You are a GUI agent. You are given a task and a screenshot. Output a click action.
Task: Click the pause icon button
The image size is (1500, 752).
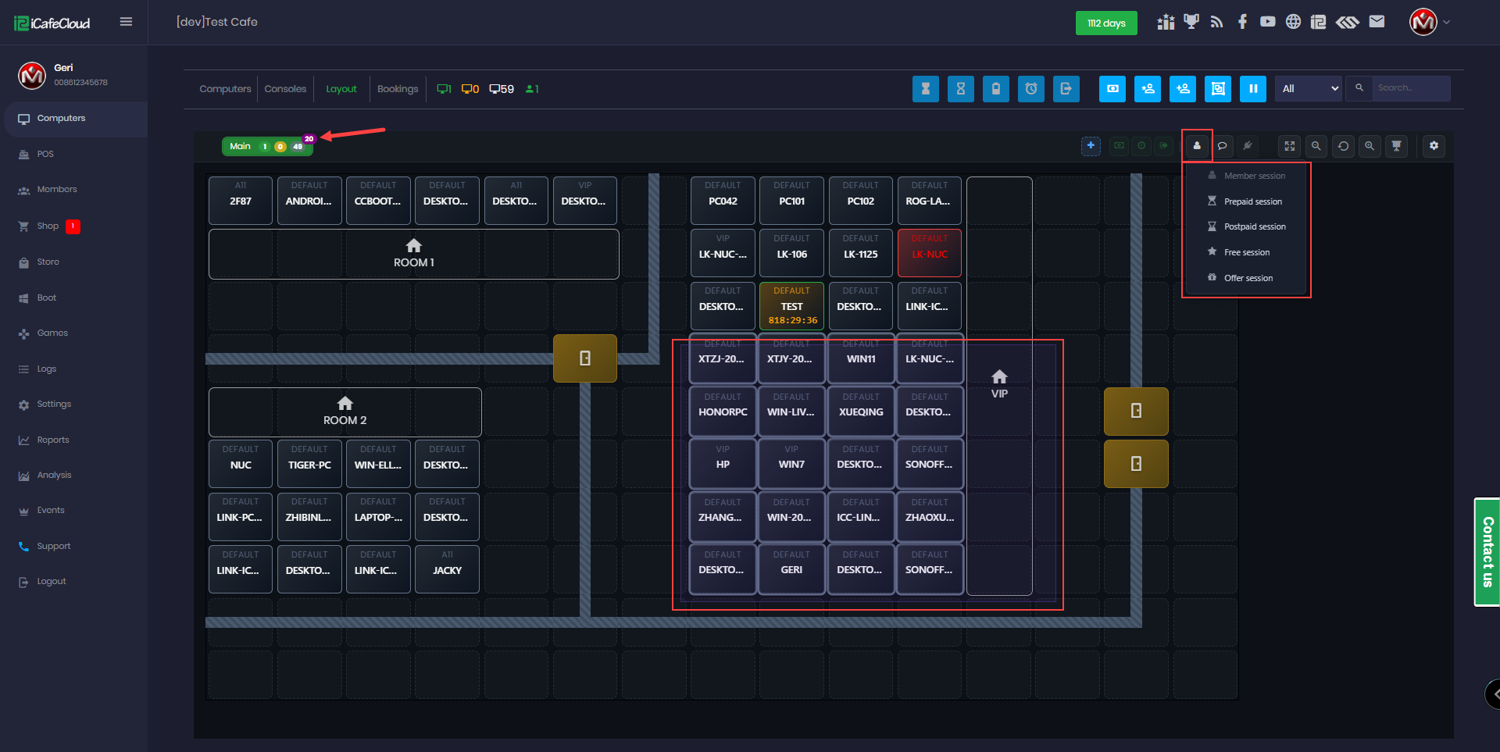click(1252, 89)
